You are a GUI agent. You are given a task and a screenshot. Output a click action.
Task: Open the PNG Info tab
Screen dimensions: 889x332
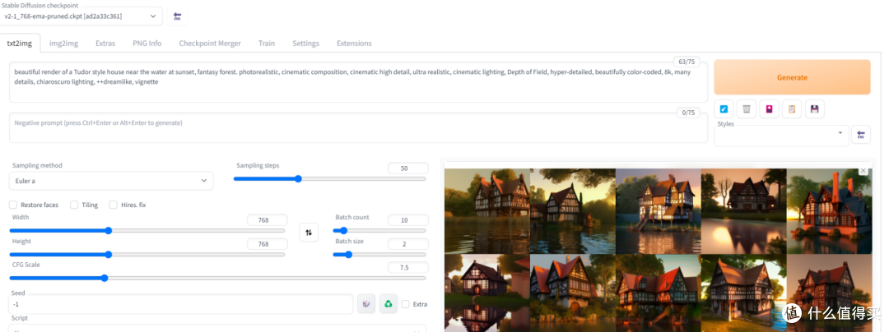pyautogui.click(x=147, y=43)
